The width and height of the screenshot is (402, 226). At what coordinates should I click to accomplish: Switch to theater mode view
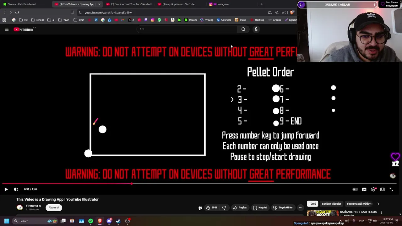click(383, 189)
